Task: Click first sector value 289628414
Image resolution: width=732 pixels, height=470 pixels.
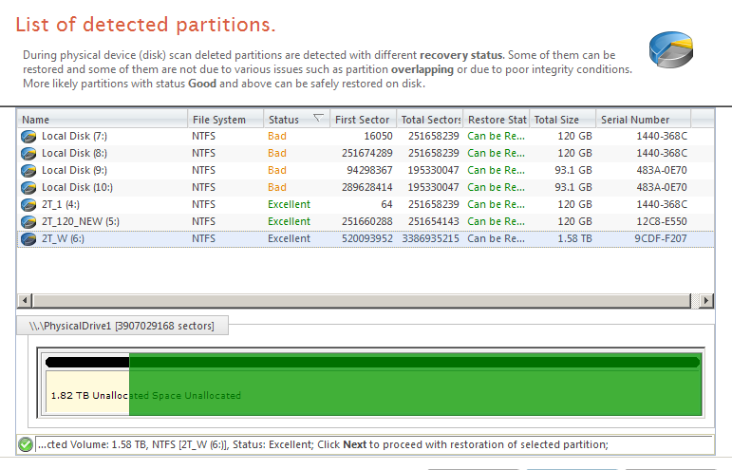Action: click(366, 188)
